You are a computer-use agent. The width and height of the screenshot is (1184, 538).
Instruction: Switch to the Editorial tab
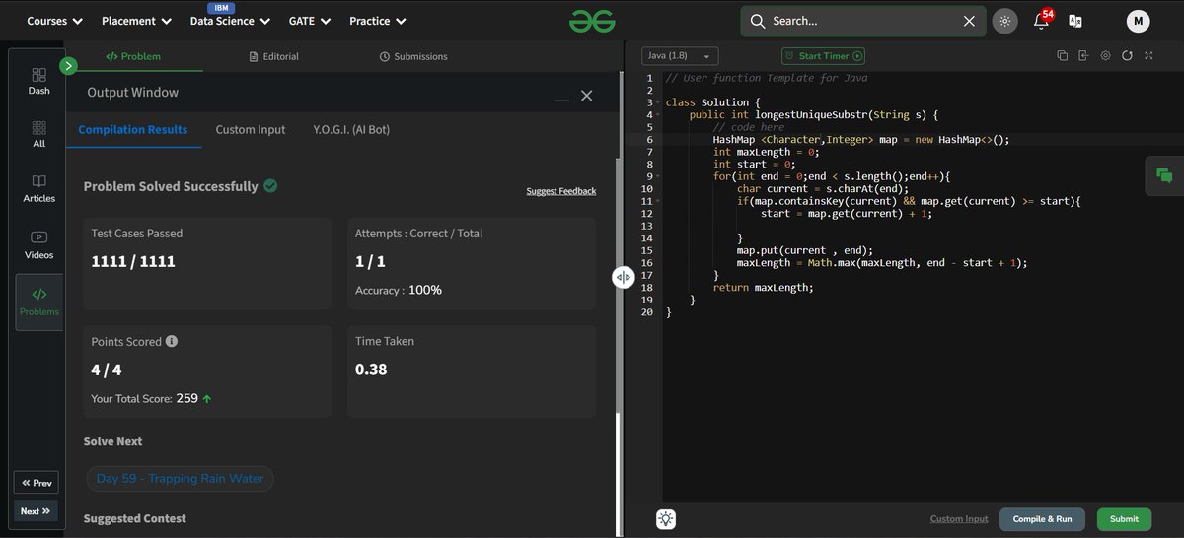(x=274, y=57)
